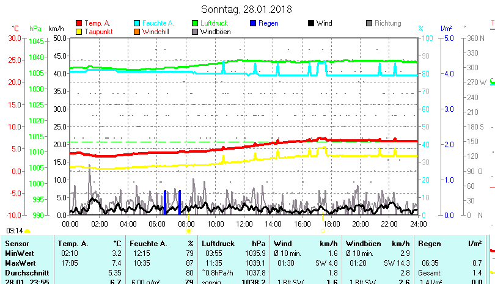Click the chart title Sonntag, 28.01.2018

click(x=247, y=10)
